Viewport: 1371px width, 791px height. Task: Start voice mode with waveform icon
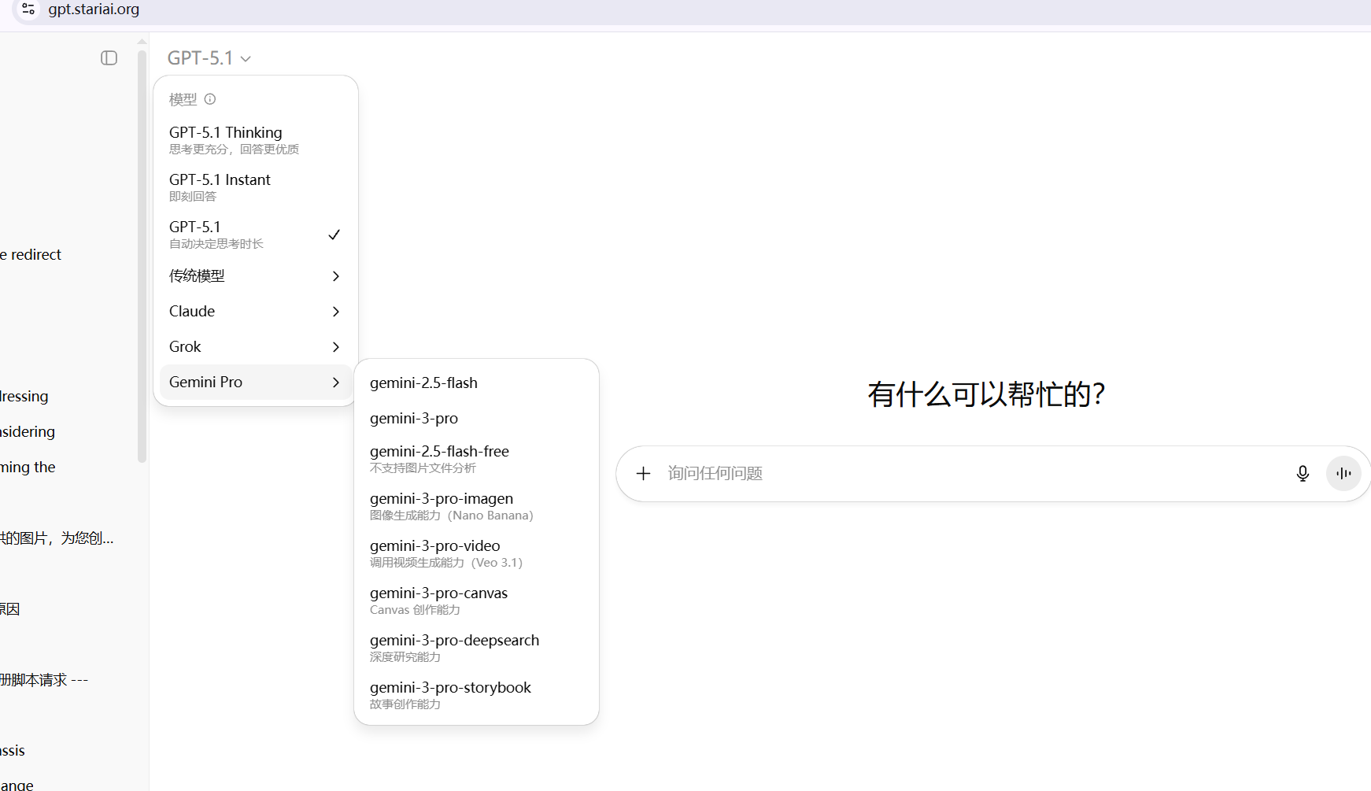point(1343,473)
